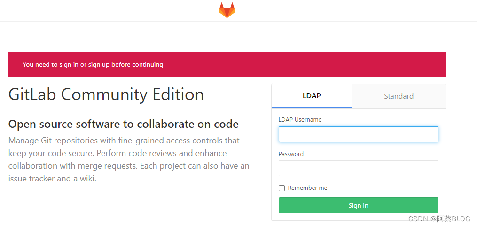Click the GitLab fox logo

pos(227,10)
